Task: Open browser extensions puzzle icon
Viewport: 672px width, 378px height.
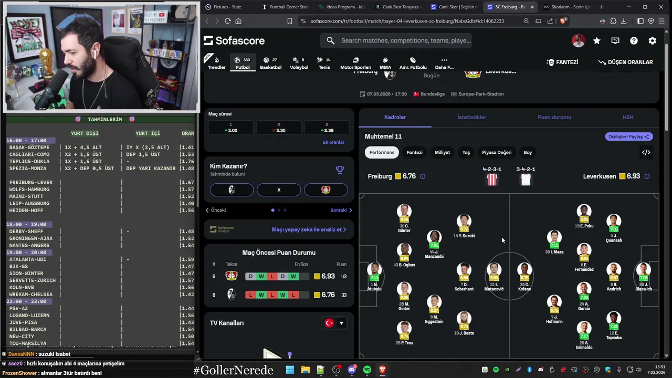Action: (x=613, y=21)
